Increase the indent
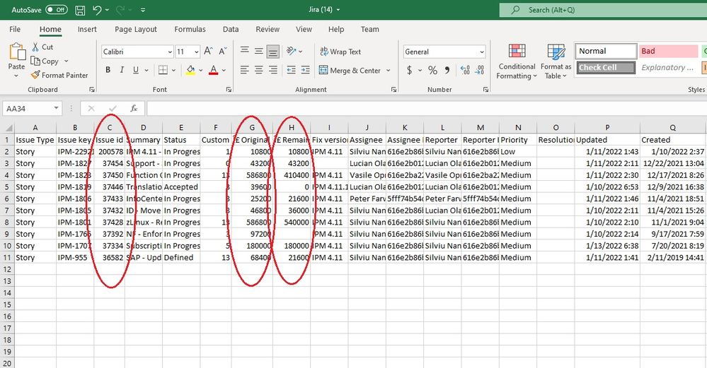This screenshot has width=707, height=368. point(306,70)
